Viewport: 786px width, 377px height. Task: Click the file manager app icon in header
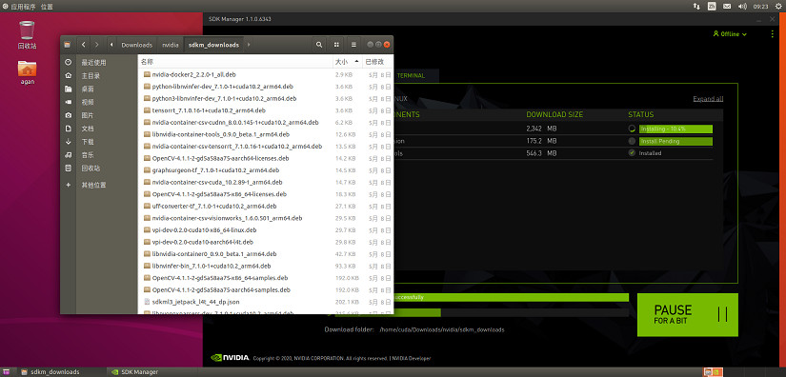(x=68, y=45)
